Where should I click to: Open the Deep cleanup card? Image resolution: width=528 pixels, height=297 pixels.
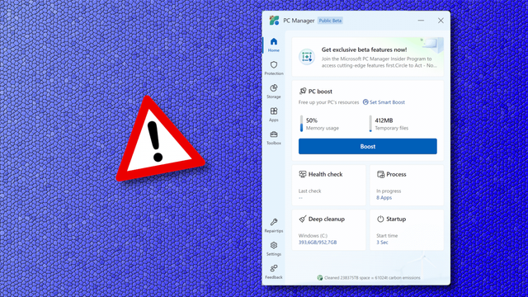click(x=328, y=230)
